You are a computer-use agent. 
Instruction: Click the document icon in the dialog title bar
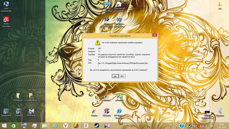click(x=84, y=36)
